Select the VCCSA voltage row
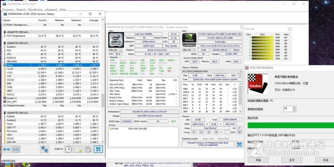 [51, 80]
